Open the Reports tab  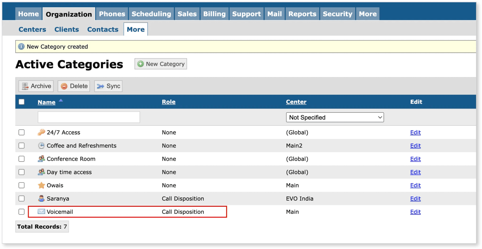(302, 14)
